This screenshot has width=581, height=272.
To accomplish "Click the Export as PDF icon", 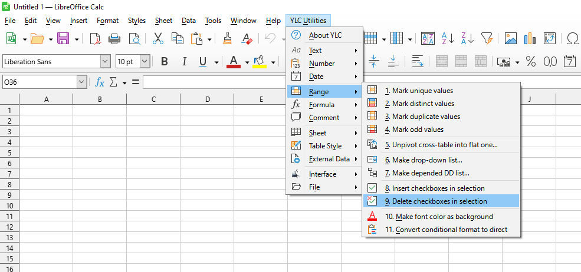I will (96, 39).
